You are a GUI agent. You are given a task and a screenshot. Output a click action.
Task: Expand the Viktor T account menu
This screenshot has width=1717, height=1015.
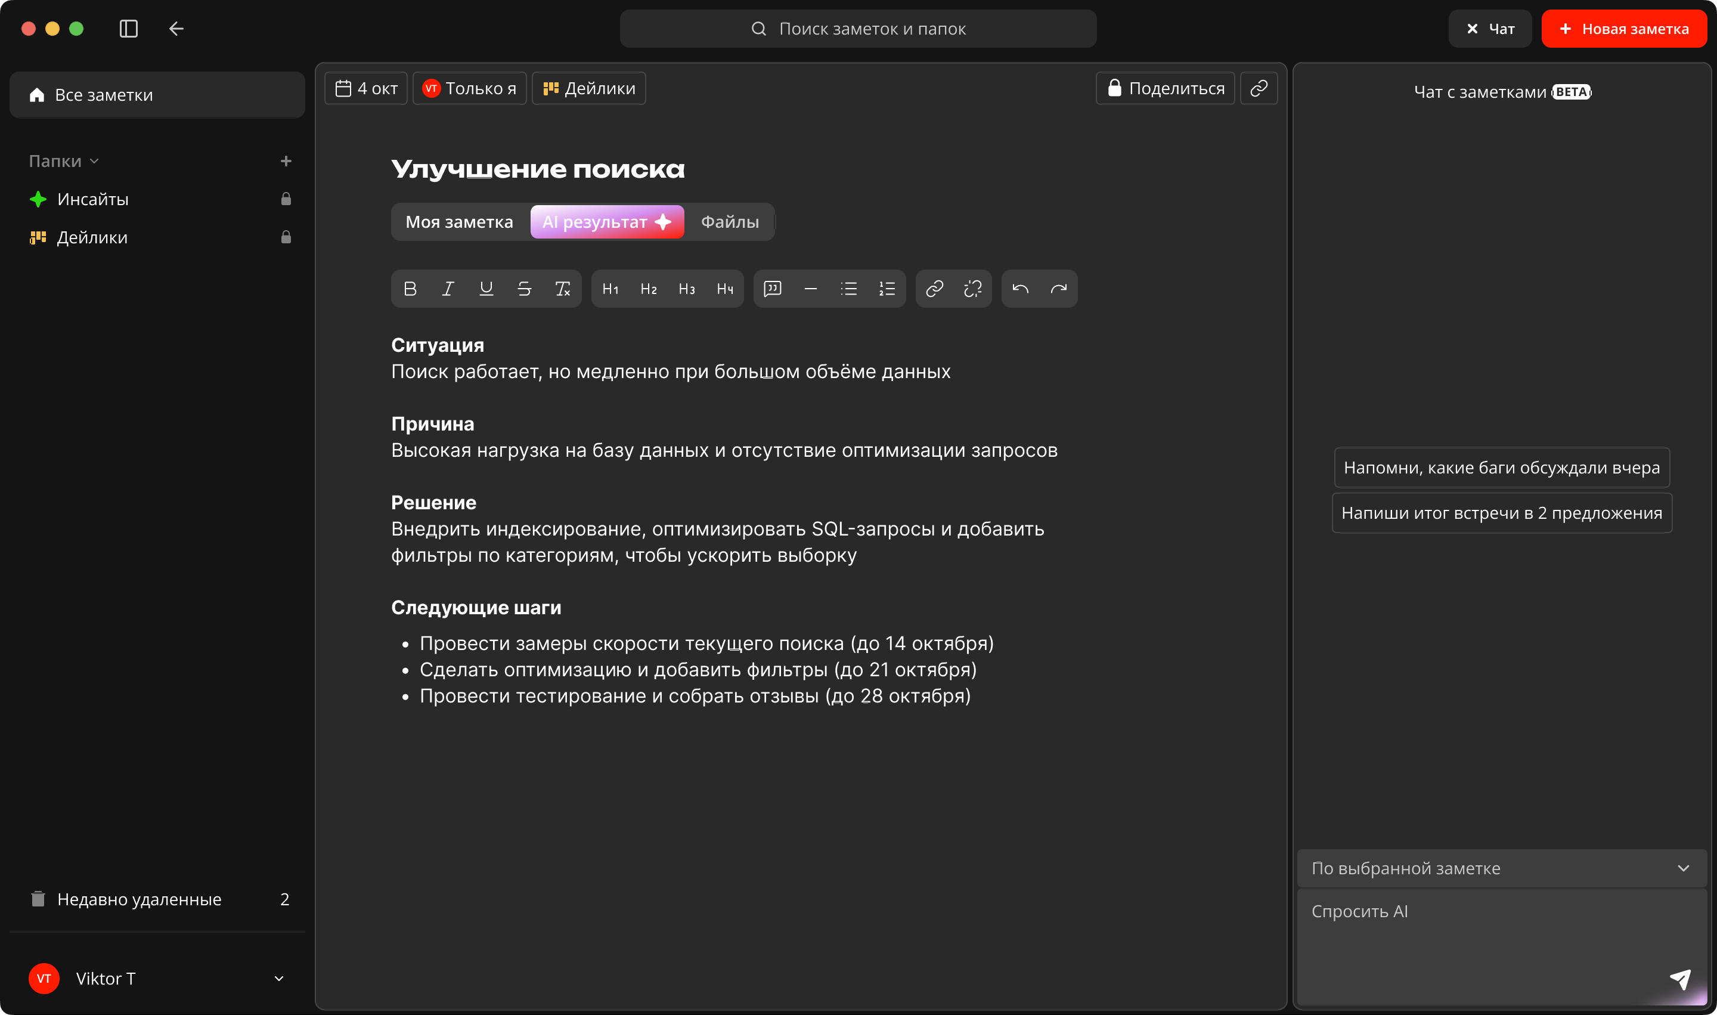pyautogui.click(x=278, y=978)
